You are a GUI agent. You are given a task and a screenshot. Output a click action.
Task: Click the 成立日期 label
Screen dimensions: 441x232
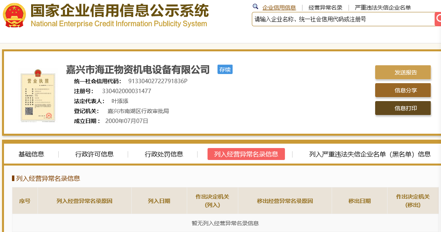(x=87, y=121)
